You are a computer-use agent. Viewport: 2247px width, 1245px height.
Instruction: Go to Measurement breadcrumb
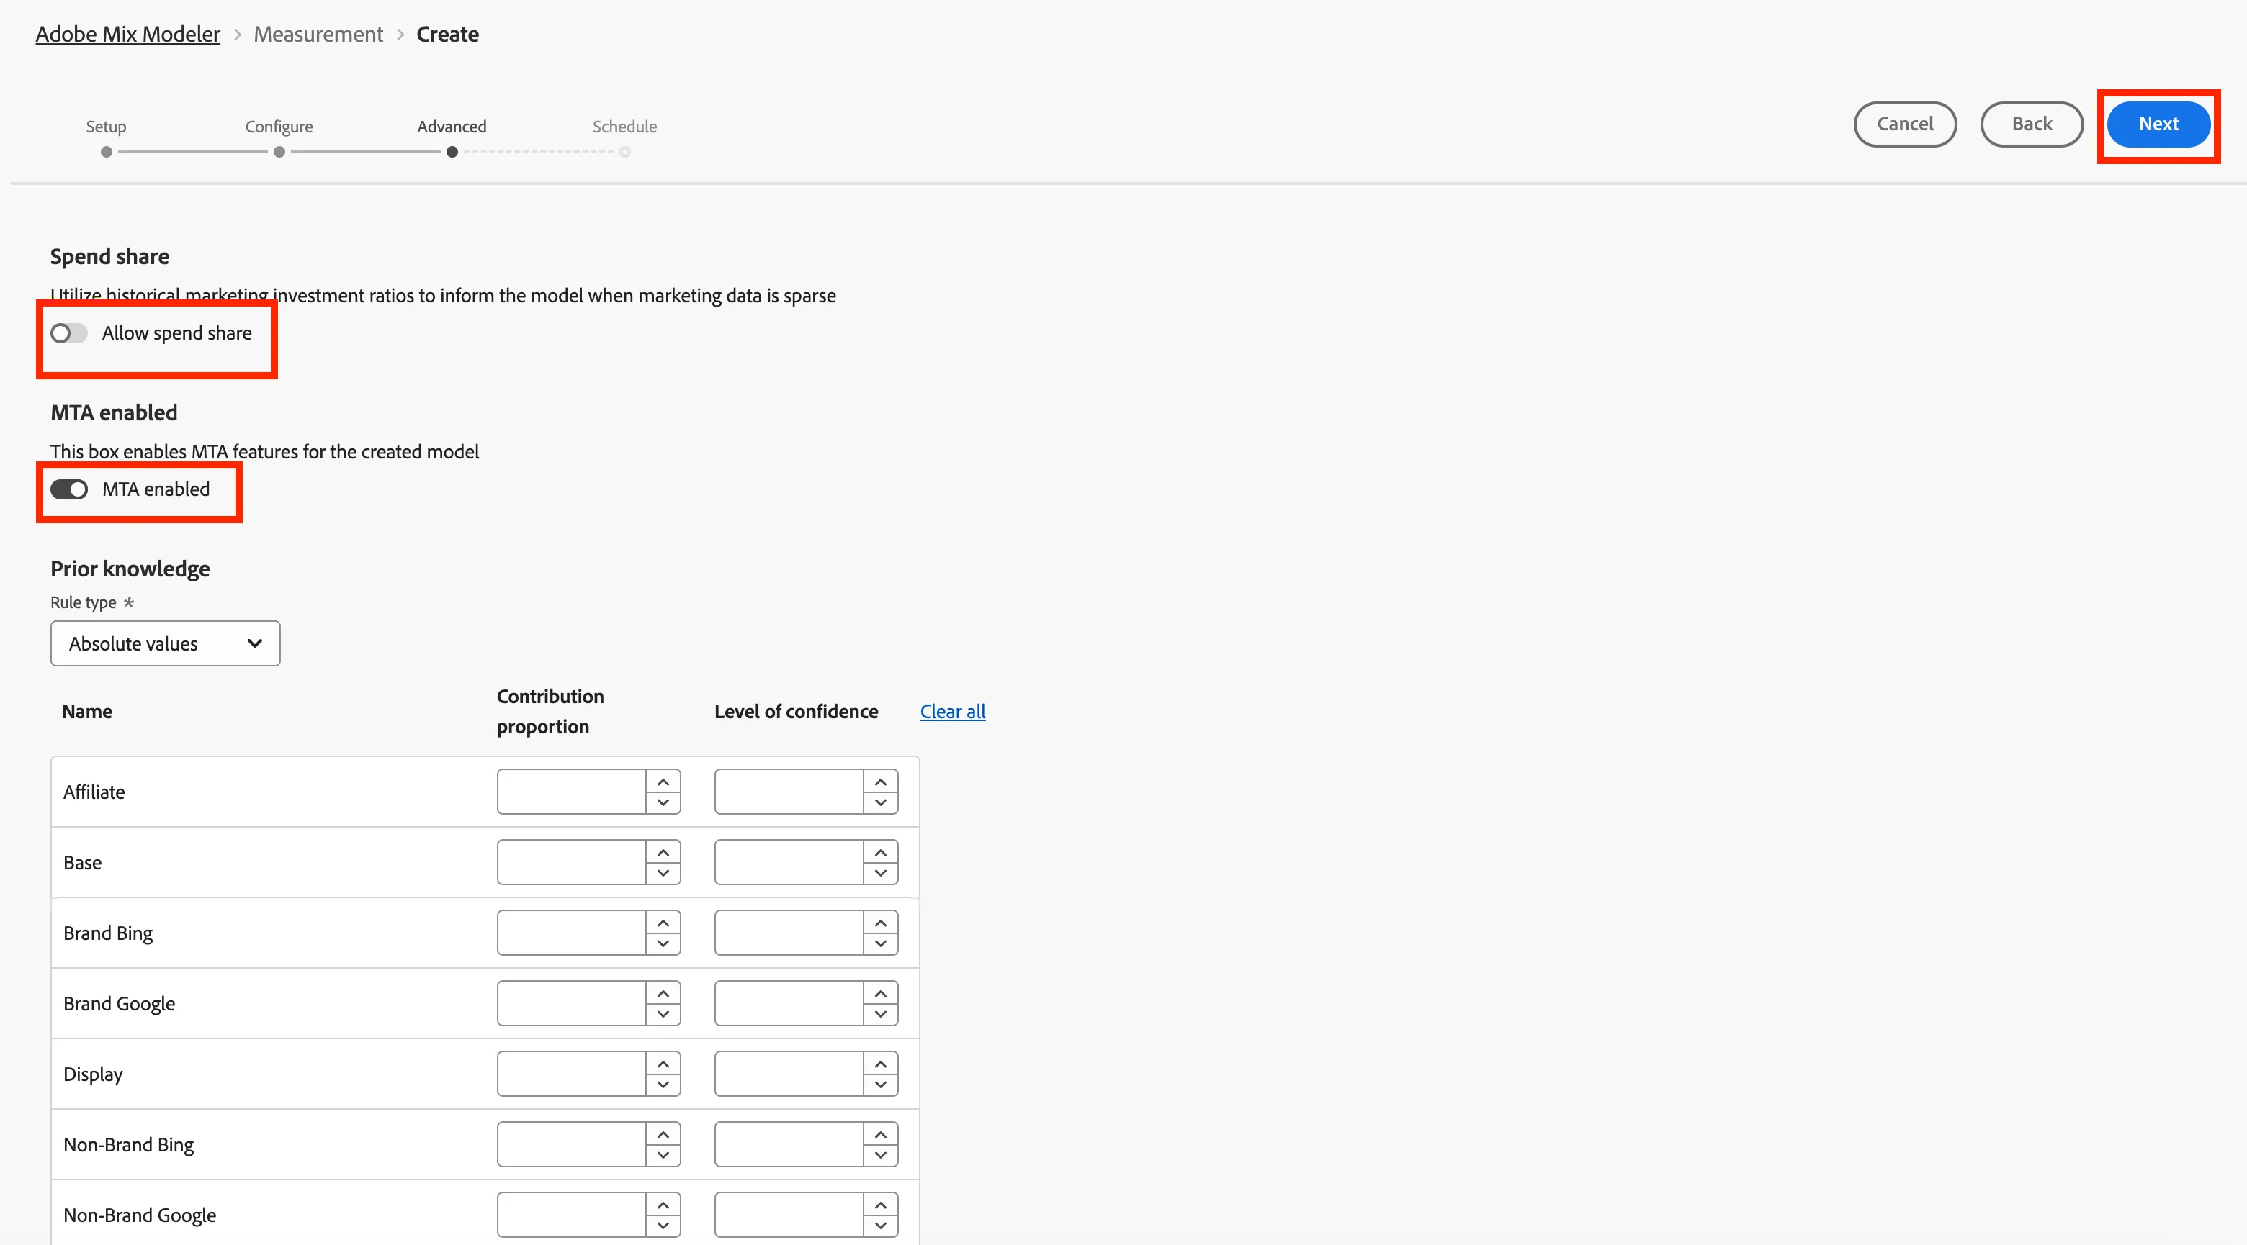pyautogui.click(x=318, y=34)
